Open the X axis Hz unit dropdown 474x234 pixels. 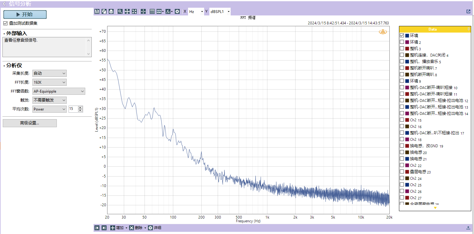(196, 11)
